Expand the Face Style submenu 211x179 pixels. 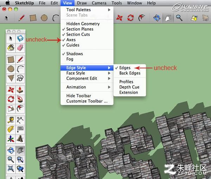[87, 73]
